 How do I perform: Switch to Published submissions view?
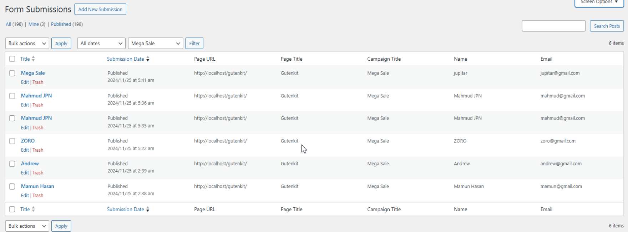pyautogui.click(x=61, y=24)
